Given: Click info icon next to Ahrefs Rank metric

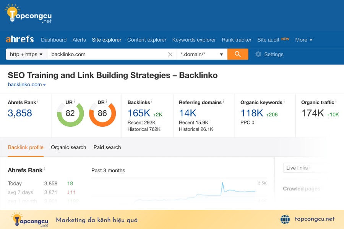Looking at the screenshot, I should [x=38, y=101].
